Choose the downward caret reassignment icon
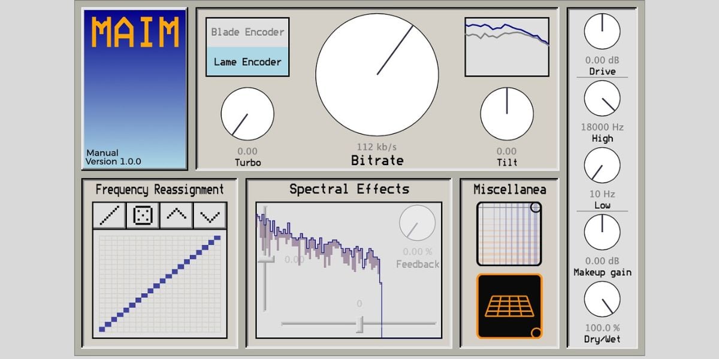This screenshot has height=359, width=719. [x=210, y=215]
